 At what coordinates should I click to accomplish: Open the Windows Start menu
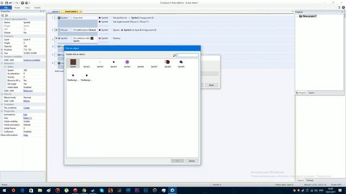[x=4, y=190]
